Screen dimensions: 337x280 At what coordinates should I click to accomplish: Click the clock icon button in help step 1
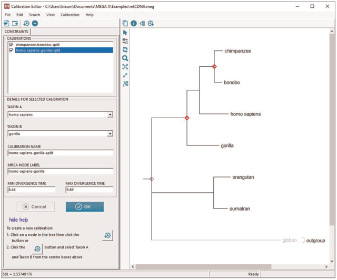pyautogui.click(x=107, y=235)
